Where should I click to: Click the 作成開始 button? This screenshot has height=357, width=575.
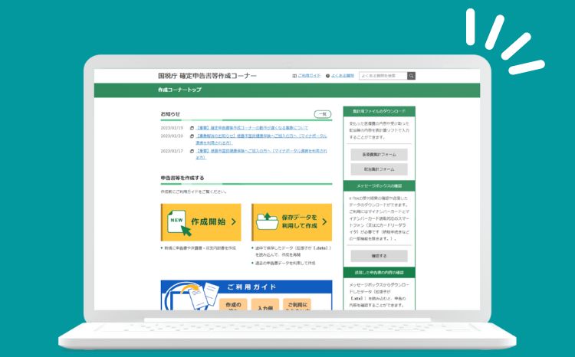click(201, 222)
